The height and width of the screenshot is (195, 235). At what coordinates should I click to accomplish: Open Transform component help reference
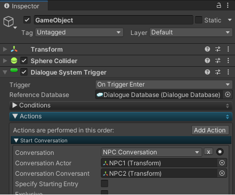click(x=207, y=49)
